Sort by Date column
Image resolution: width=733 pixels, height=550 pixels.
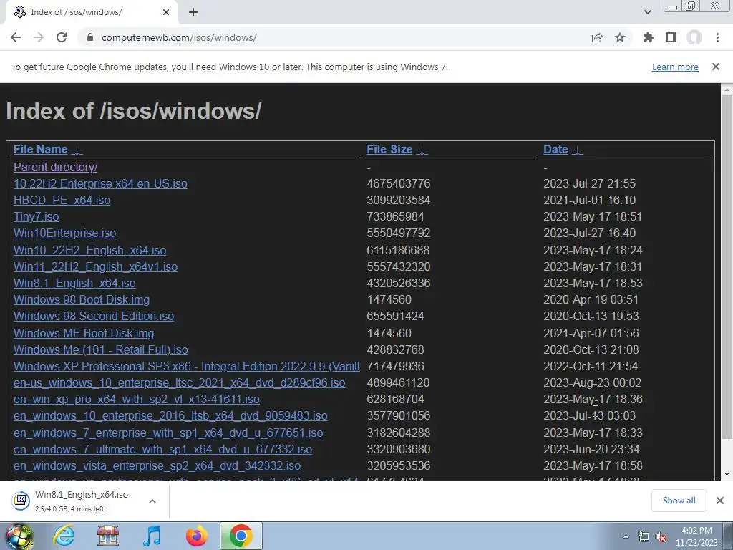click(555, 149)
